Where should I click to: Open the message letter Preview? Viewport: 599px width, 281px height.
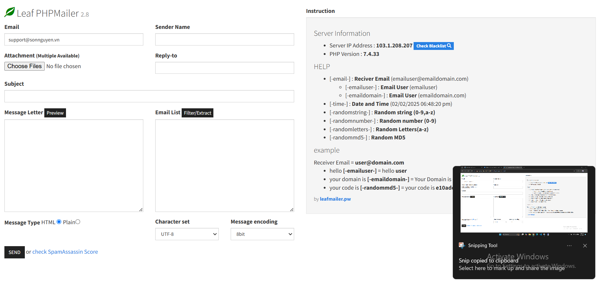pos(55,113)
